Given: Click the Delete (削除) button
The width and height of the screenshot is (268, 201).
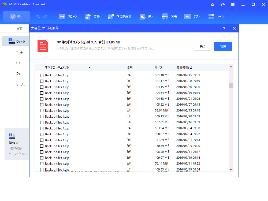Looking at the screenshot, I should 223,46.
